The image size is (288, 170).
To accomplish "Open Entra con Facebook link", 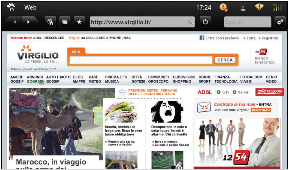I will (222, 38).
